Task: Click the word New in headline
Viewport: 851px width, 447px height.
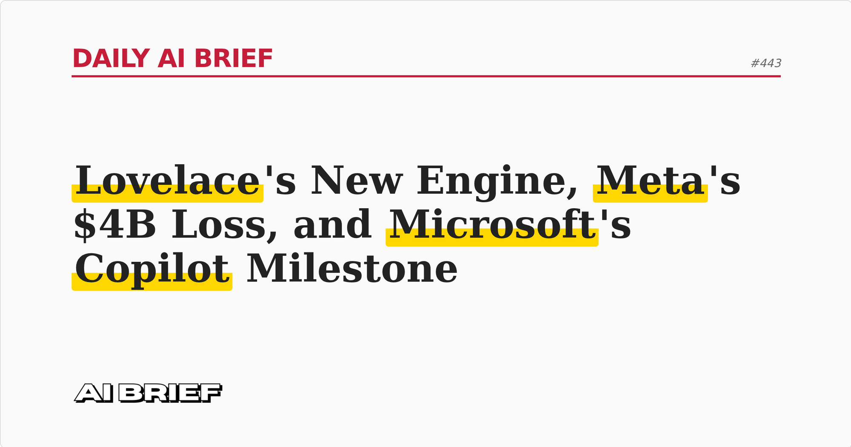Action: [x=357, y=181]
